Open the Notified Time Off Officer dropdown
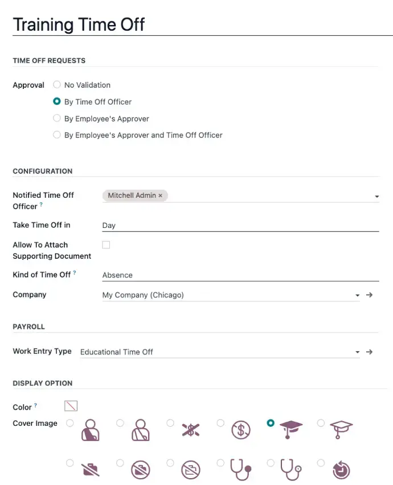The image size is (393, 485). point(376,195)
